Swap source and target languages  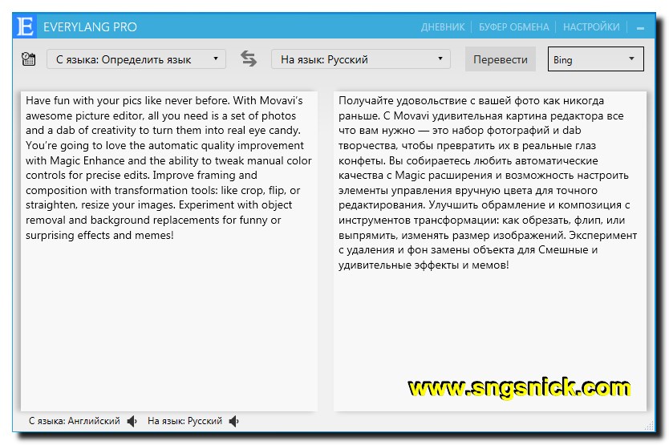click(x=249, y=59)
